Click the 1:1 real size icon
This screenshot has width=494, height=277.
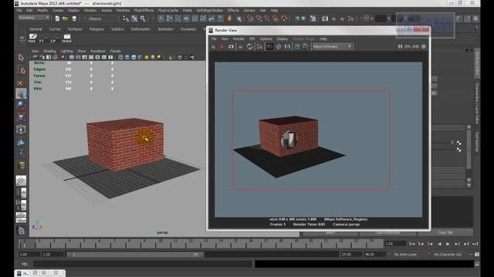pos(287,46)
